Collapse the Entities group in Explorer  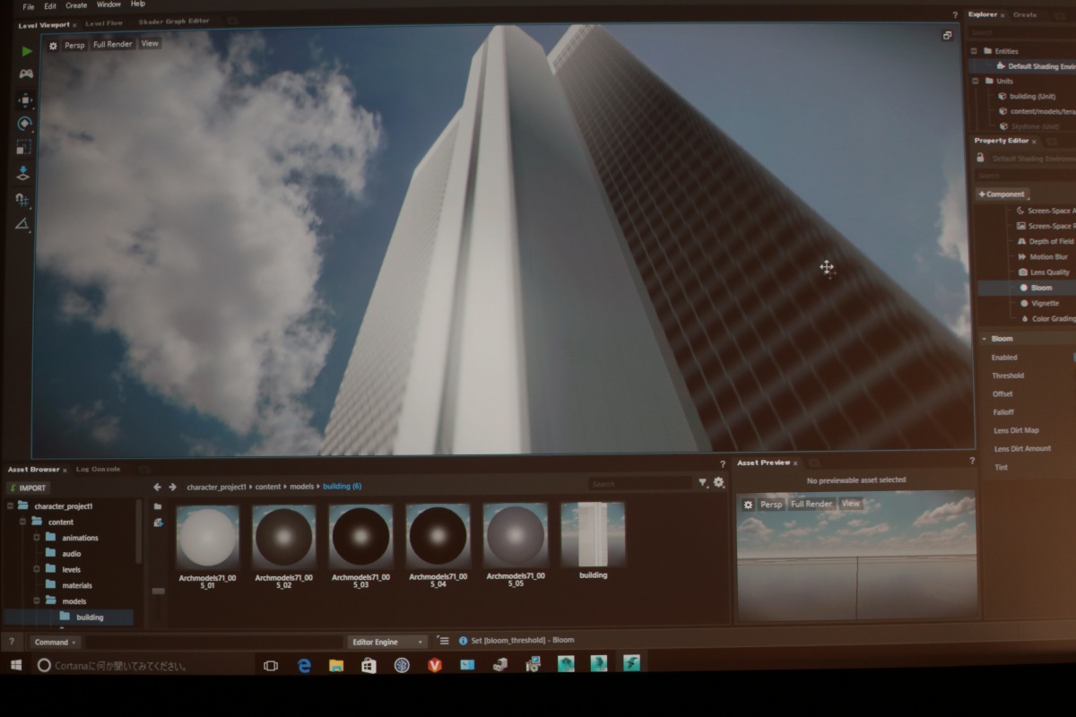(x=975, y=51)
